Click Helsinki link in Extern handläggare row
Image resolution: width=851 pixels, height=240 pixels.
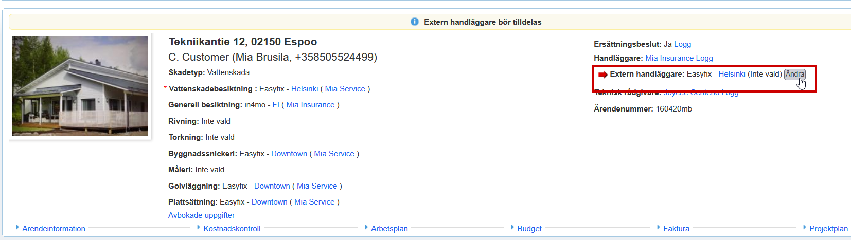pos(732,74)
